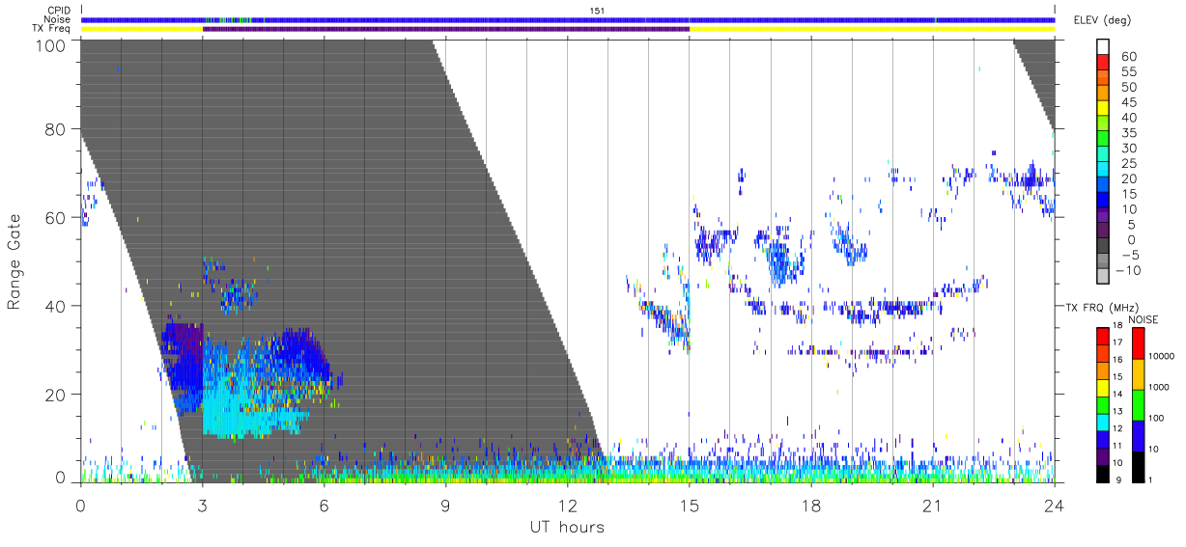Pick the red top segment of NOISE bar

[1137, 343]
